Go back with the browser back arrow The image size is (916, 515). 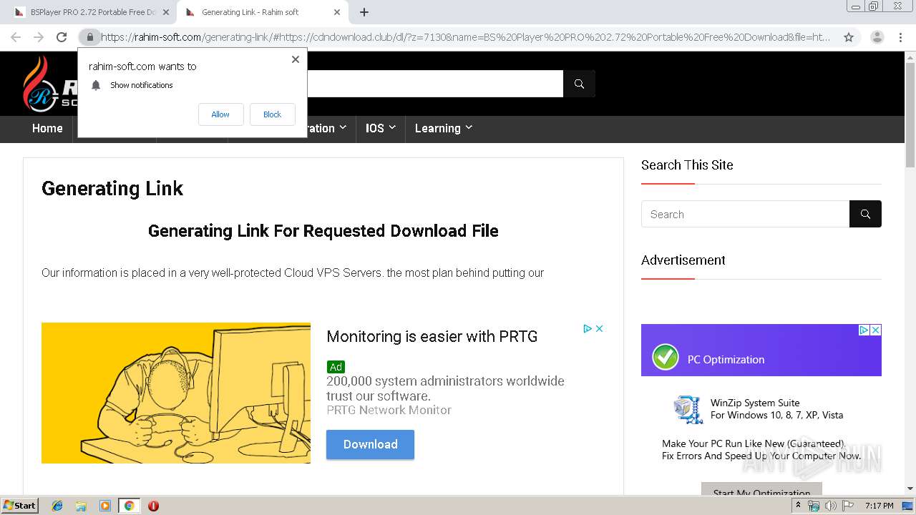coord(16,37)
